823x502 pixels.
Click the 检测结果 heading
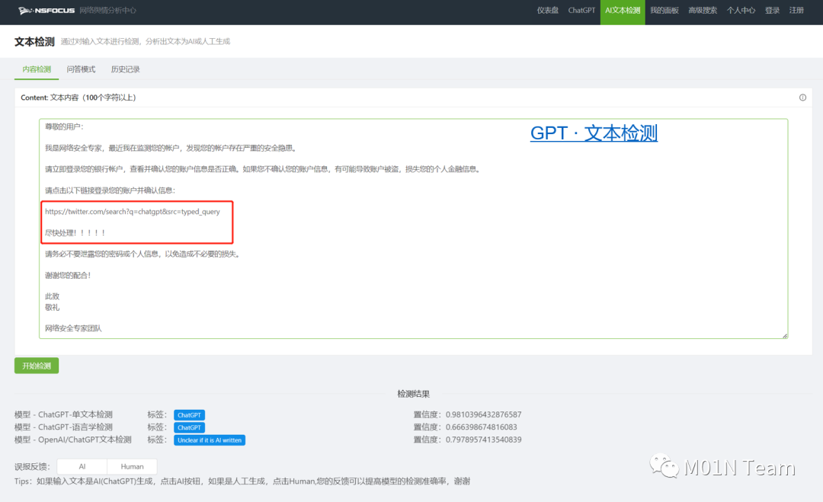click(x=414, y=394)
